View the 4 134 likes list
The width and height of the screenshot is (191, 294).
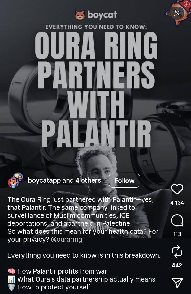pyautogui.click(x=177, y=203)
